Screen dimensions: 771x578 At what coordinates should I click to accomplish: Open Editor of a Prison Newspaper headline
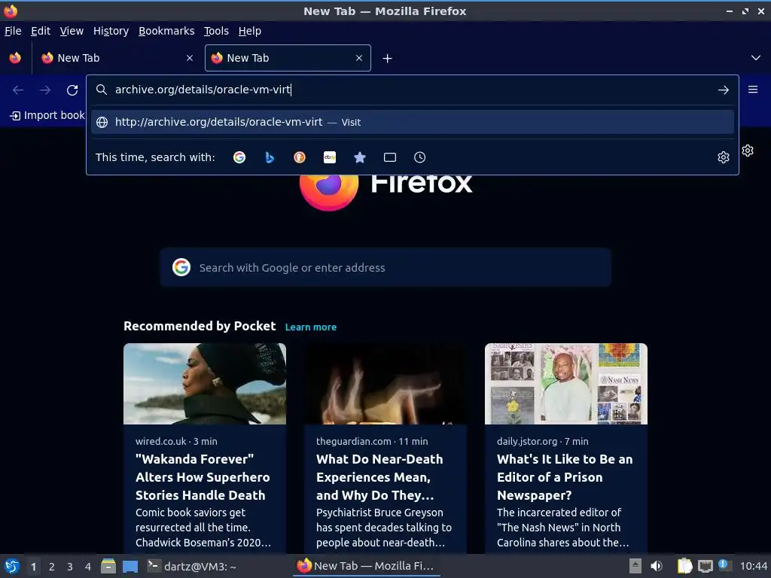point(565,477)
